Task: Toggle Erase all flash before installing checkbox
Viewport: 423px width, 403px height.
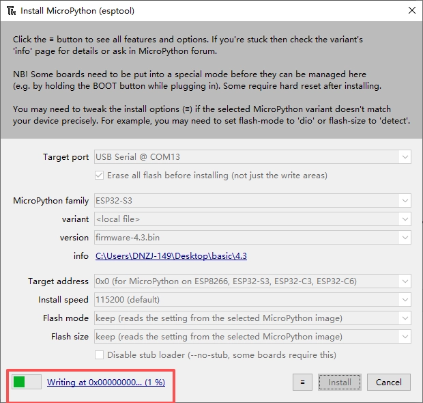Action: coord(99,176)
